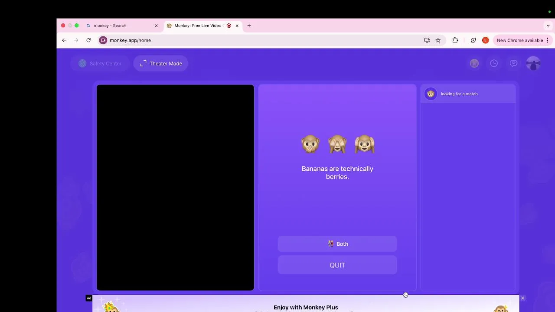Viewport: 555px width, 312px height.
Task: Enable Theater Mode
Action: [x=161, y=64]
